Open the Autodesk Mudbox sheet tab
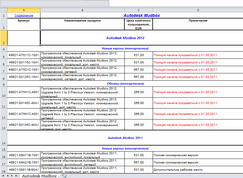243x178 pixels. (x=39, y=176)
